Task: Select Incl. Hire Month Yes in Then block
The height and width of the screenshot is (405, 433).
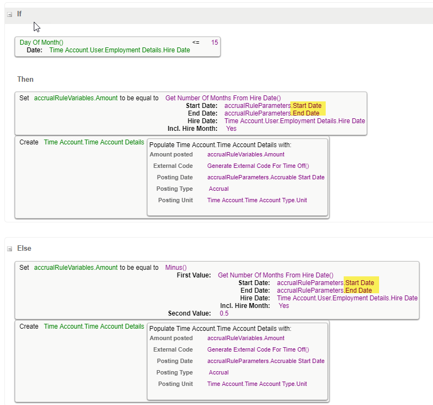Action: coord(231,129)
